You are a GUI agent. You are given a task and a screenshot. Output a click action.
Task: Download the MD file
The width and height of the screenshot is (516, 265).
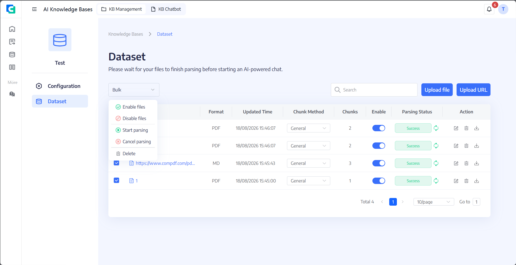476,163
